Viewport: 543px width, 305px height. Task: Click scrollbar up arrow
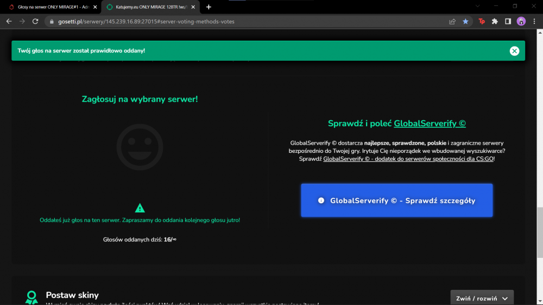540,32
